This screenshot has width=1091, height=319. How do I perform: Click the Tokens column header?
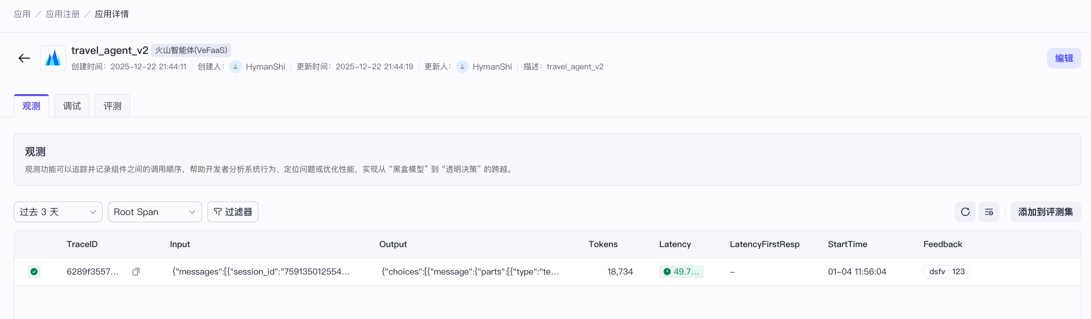603,244
